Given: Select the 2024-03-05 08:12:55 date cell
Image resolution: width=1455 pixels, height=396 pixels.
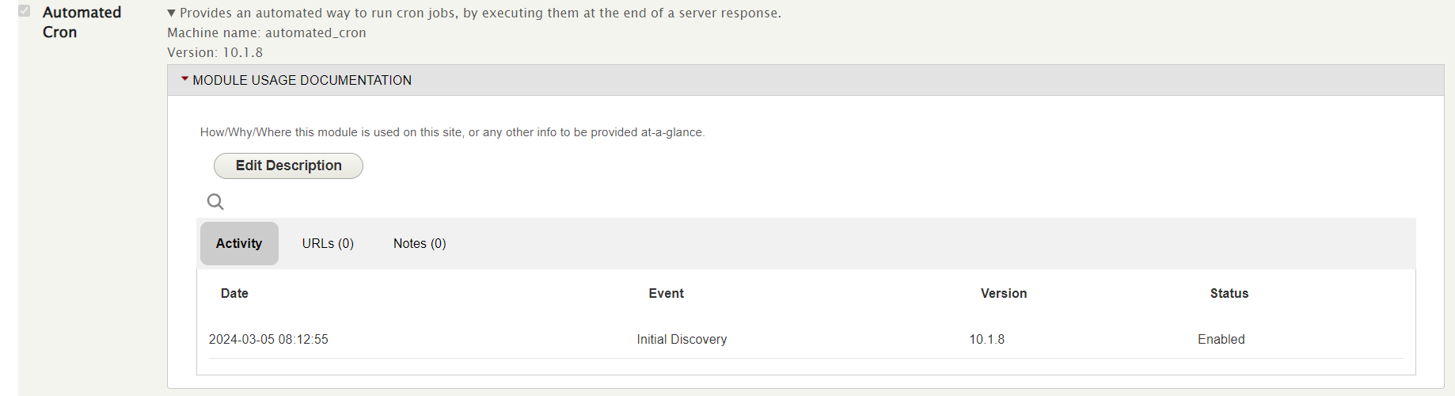Looking at the screenshot, I should 268,340.
